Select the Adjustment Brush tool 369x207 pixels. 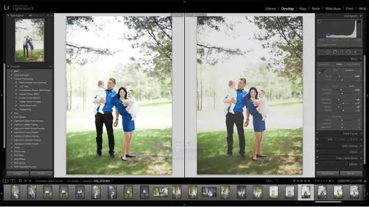tap(356, 52)
